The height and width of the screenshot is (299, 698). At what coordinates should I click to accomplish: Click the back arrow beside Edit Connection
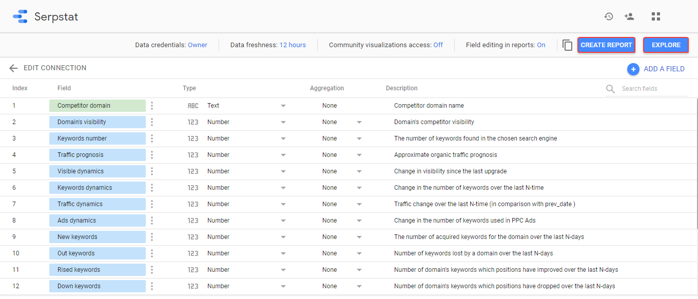coord(13,68)
